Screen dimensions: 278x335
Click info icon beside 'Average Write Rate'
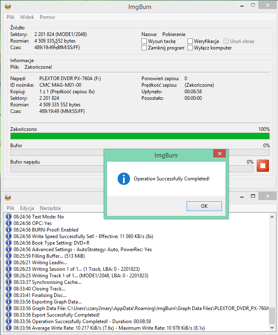click(x=9, y=328)
